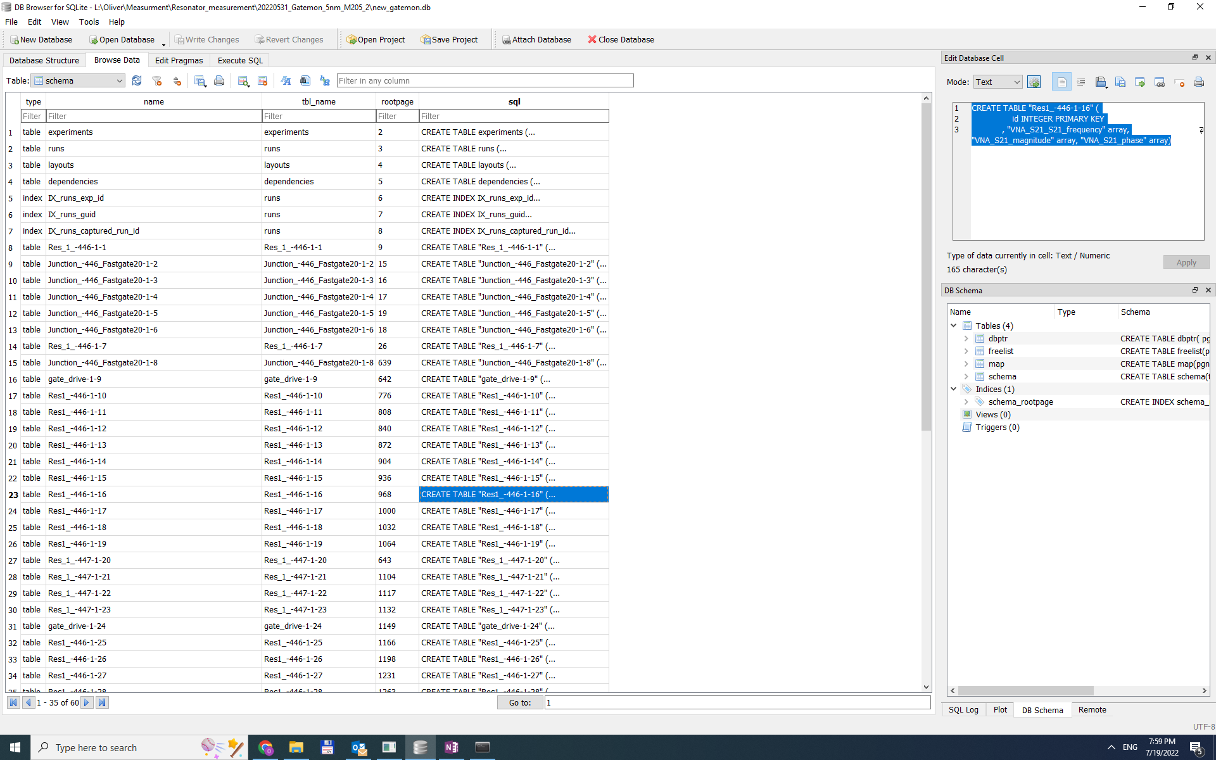Import cell data from a file
The width and height of the screenshot is (1216, 760).
pyautogui.click(x=1101, y=82)
